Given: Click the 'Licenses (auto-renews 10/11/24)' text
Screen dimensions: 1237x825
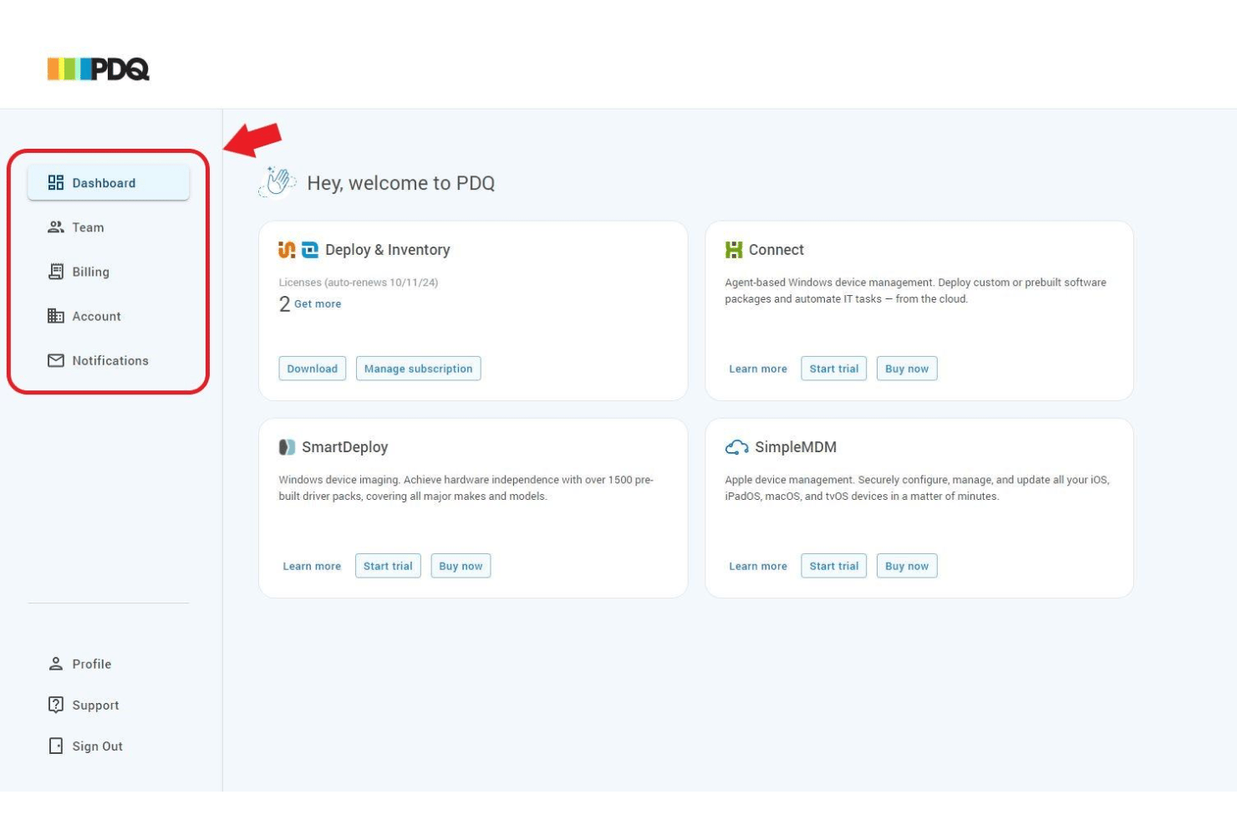Looking at the screenshot, I should (x=359, y=283).
